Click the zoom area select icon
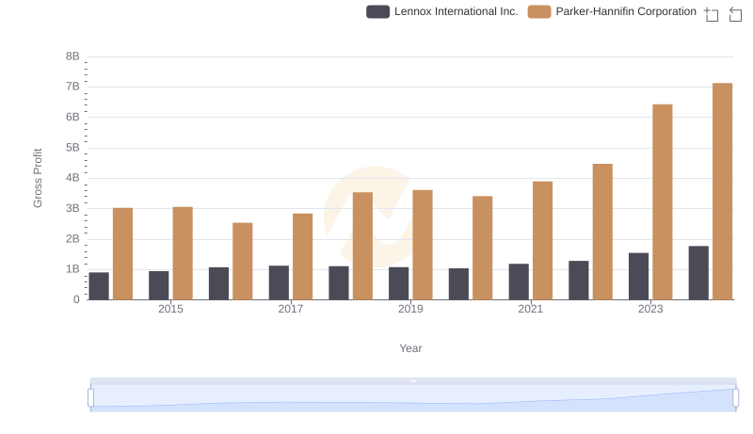Screen dimensions: 753x434 [x=712, y=14]
